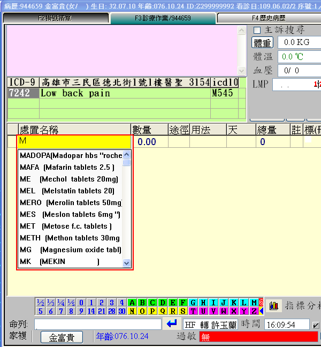The width and height of the screenshot is (321, 347).
Task: Click the cyan letter G key
Action: click(193, 303)
